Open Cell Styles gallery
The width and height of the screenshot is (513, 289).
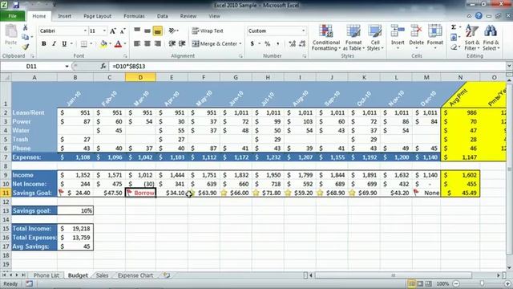coord(375,38)
